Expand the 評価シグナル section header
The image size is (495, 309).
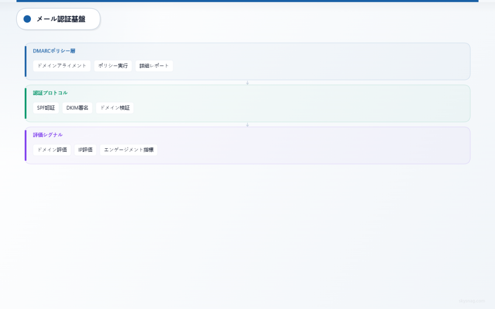(46, 135)
